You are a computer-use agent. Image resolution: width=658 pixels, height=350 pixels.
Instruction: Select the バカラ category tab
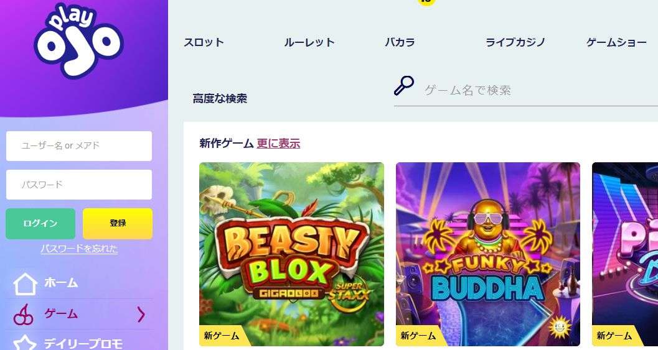pos(400,42)
